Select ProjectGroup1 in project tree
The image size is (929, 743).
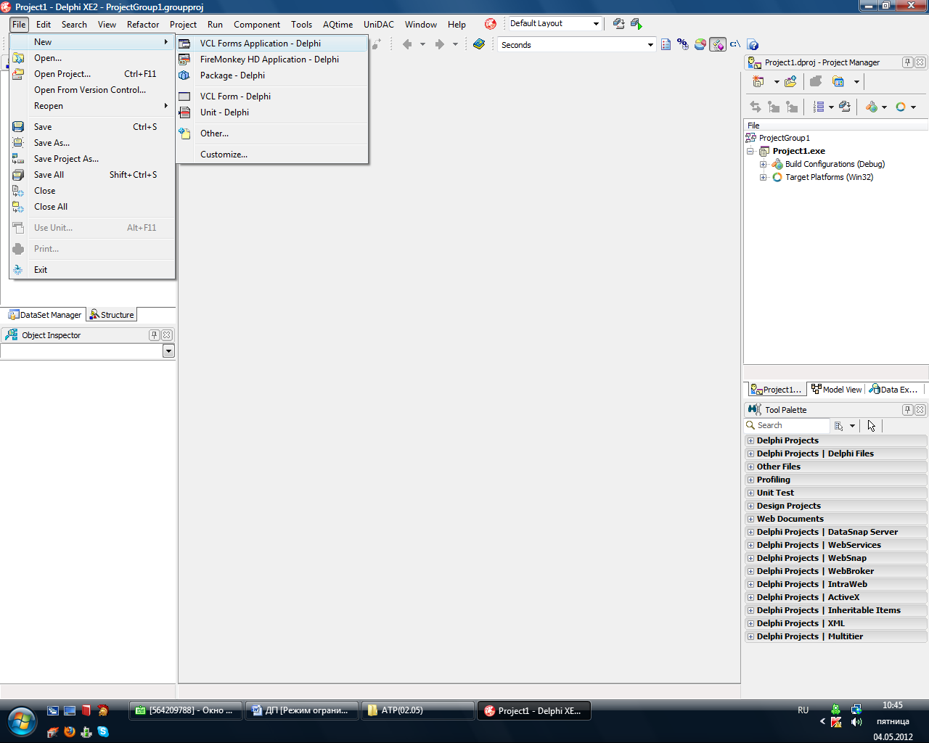pyautogui.click(x=784, y=138)
